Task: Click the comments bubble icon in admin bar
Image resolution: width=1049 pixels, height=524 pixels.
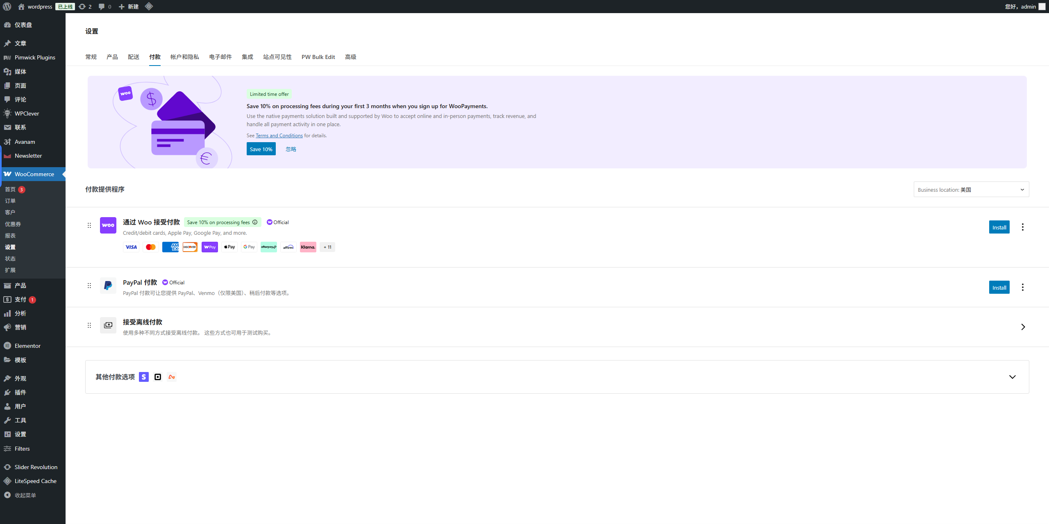Action: pyautogui.click(x=102, y=7)
